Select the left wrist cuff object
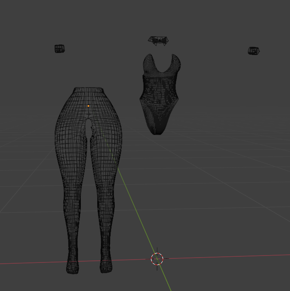The width and height of the screenshot is (290, 291). 60,48
